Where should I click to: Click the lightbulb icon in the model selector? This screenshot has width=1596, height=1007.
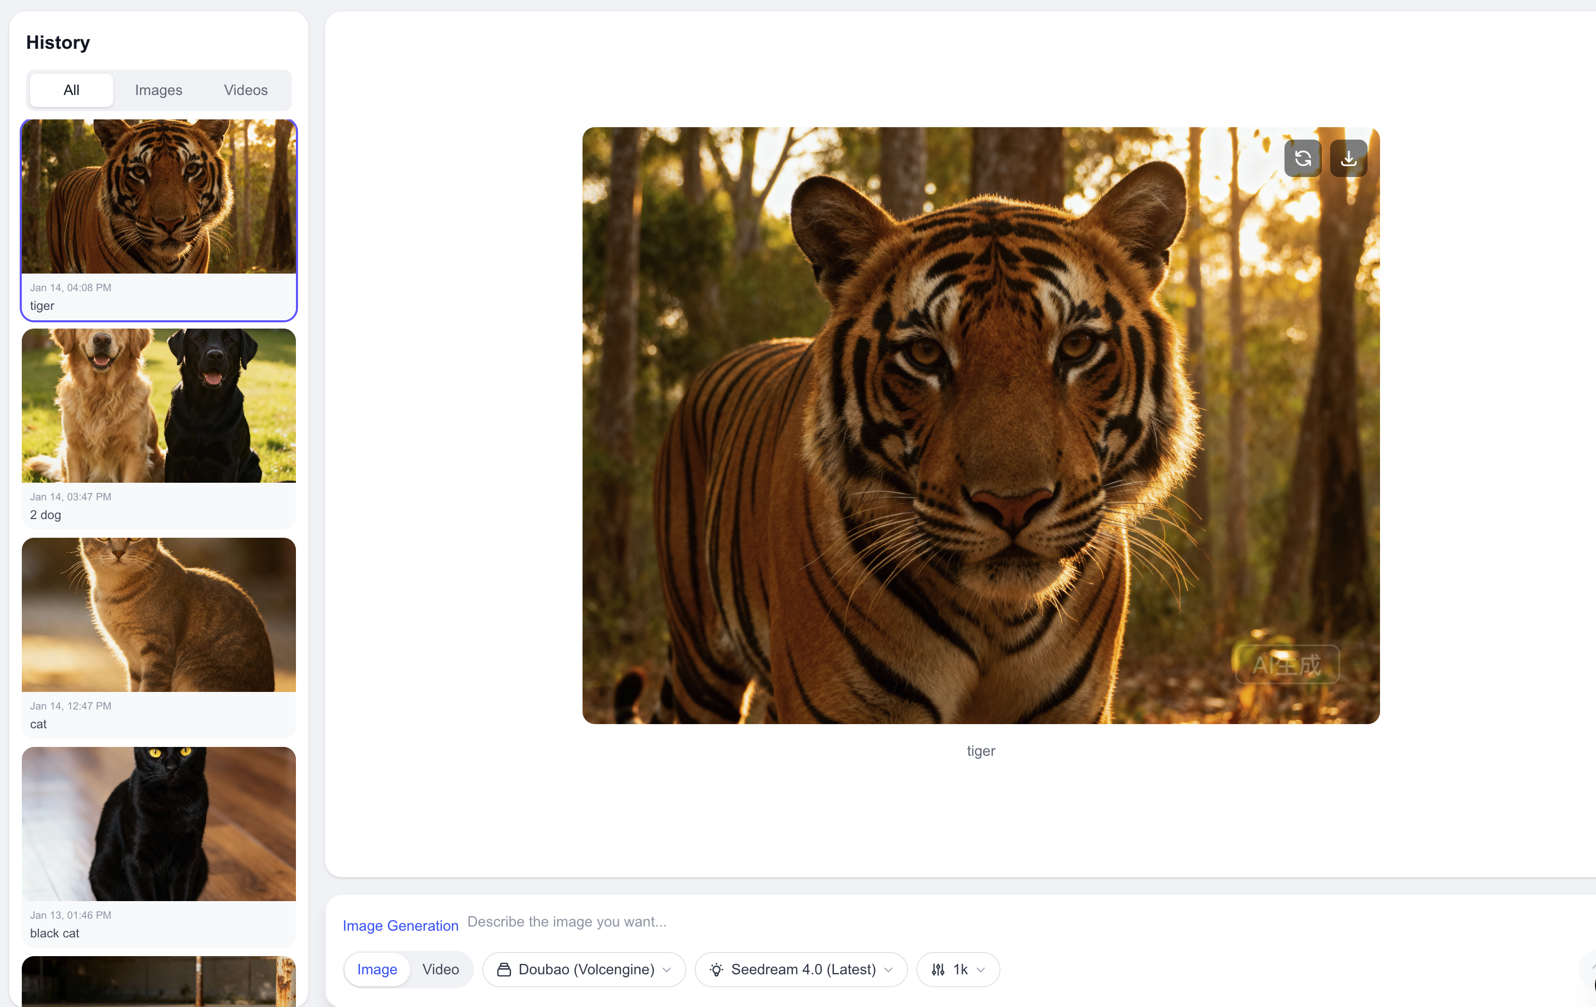coord(716,969)
